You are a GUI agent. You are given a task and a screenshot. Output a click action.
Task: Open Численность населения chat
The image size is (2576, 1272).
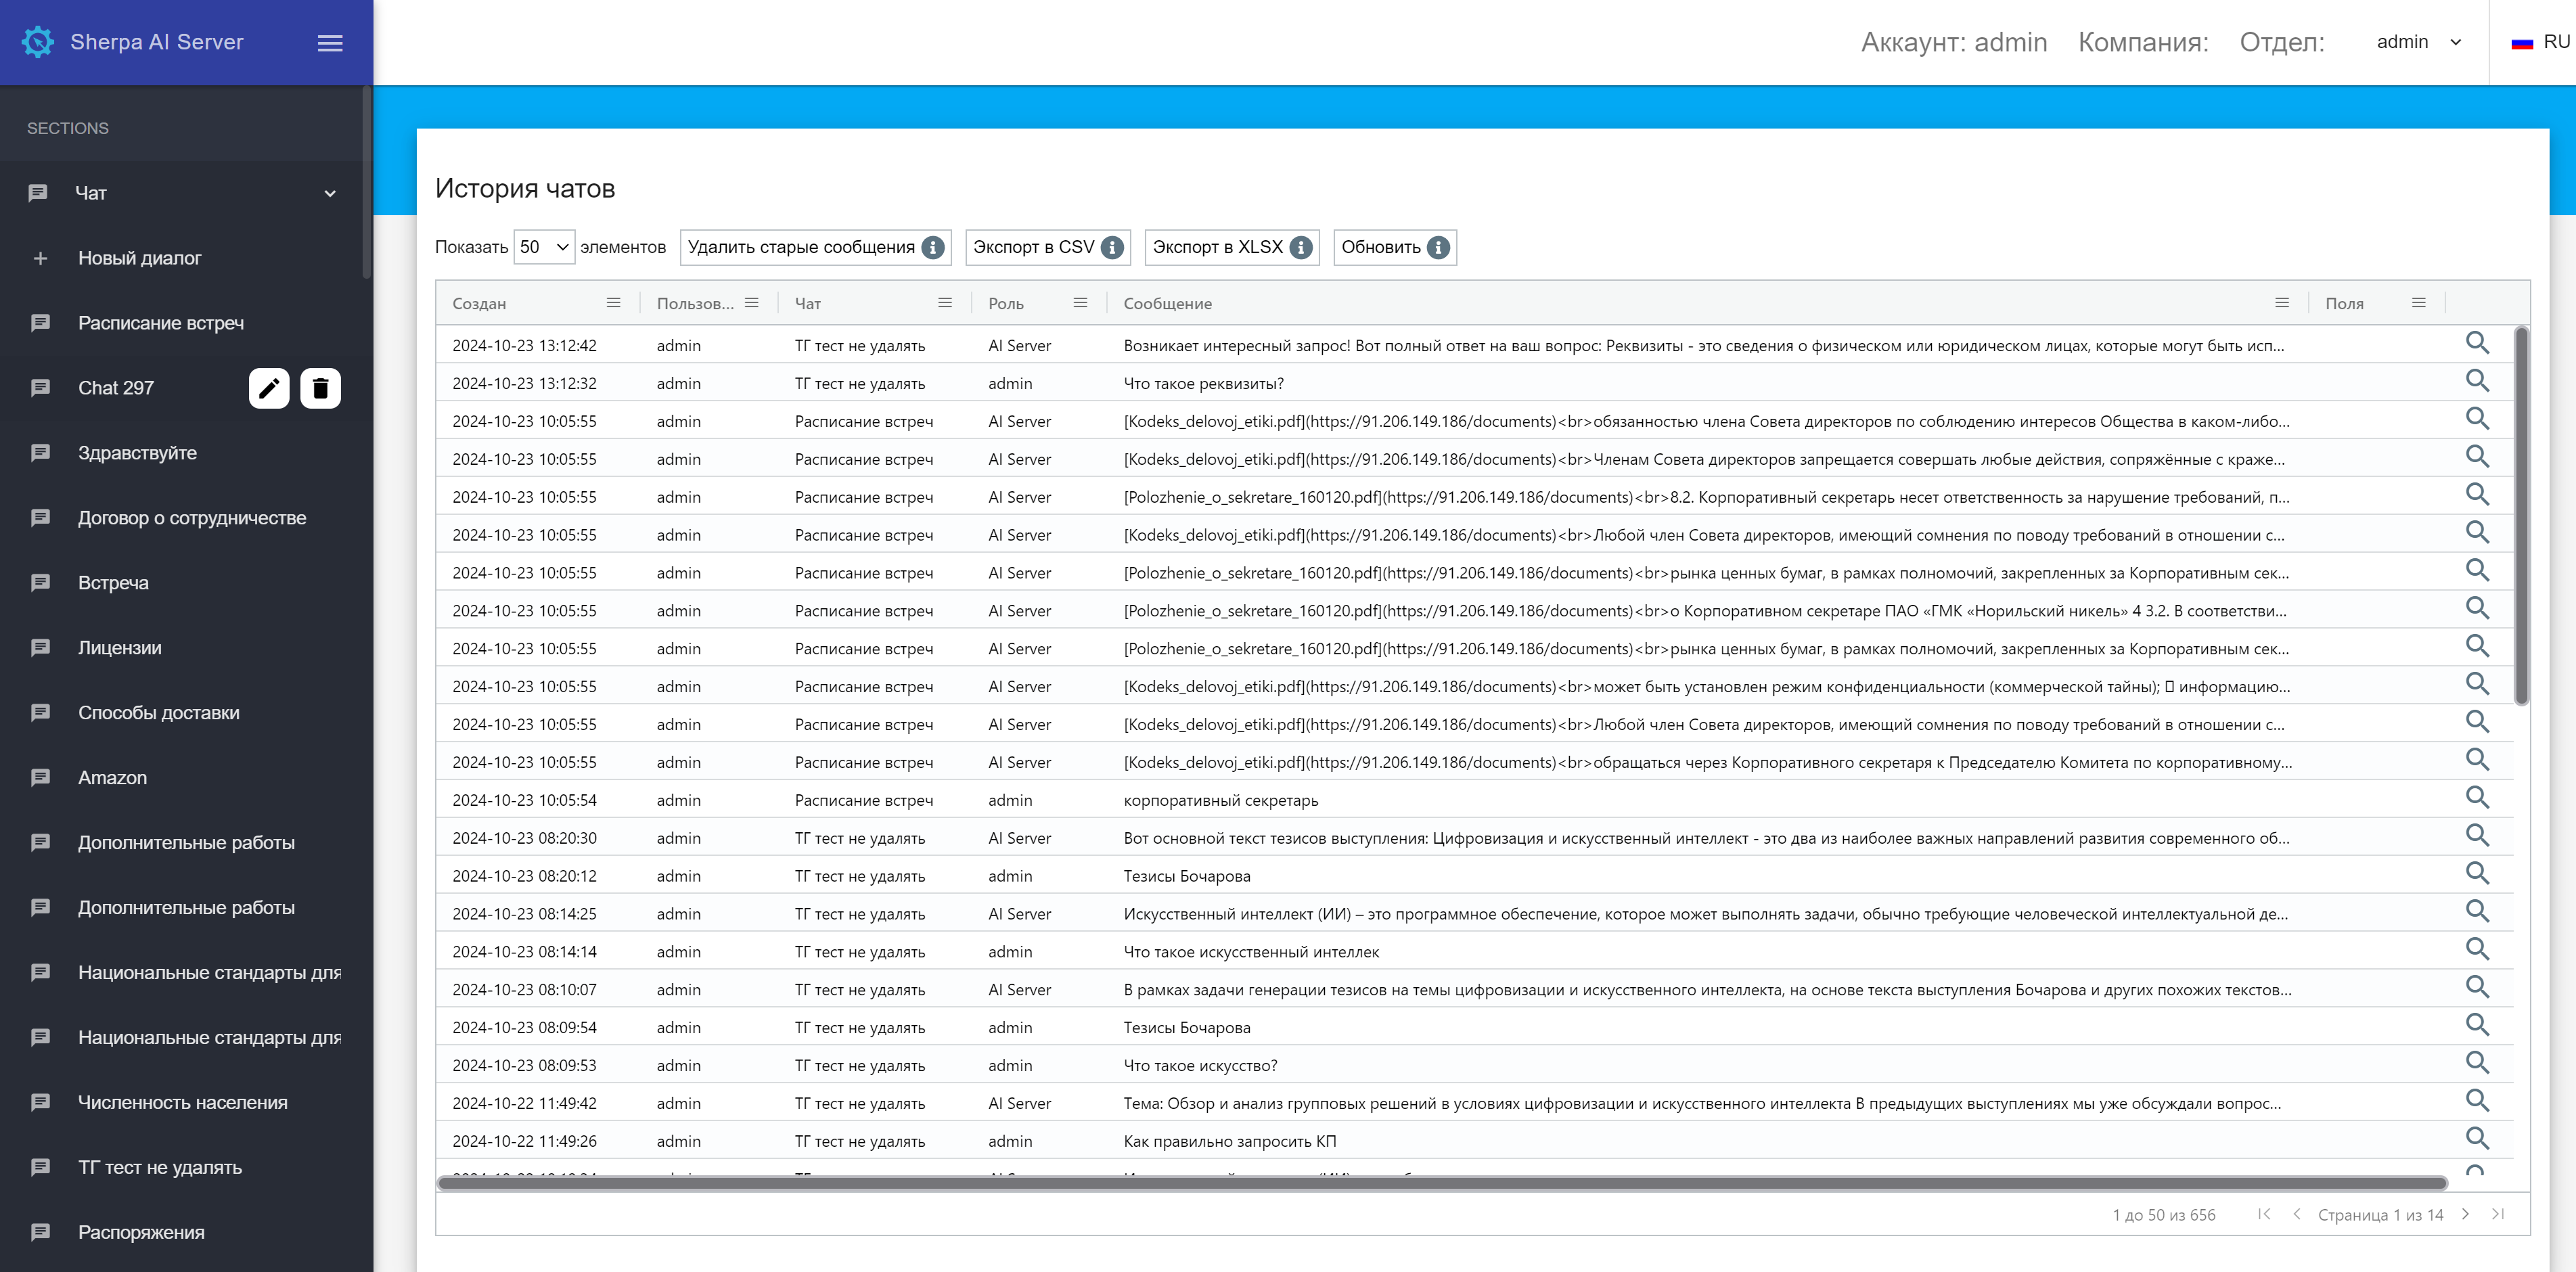183,1102
